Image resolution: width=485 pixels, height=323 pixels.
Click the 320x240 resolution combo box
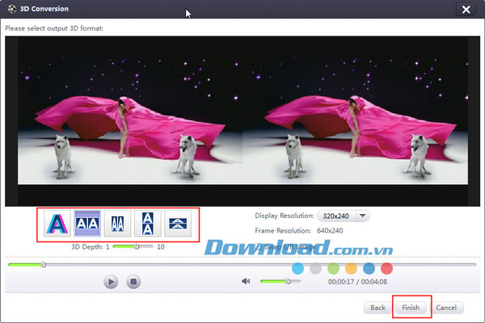(x=344, y=216)
